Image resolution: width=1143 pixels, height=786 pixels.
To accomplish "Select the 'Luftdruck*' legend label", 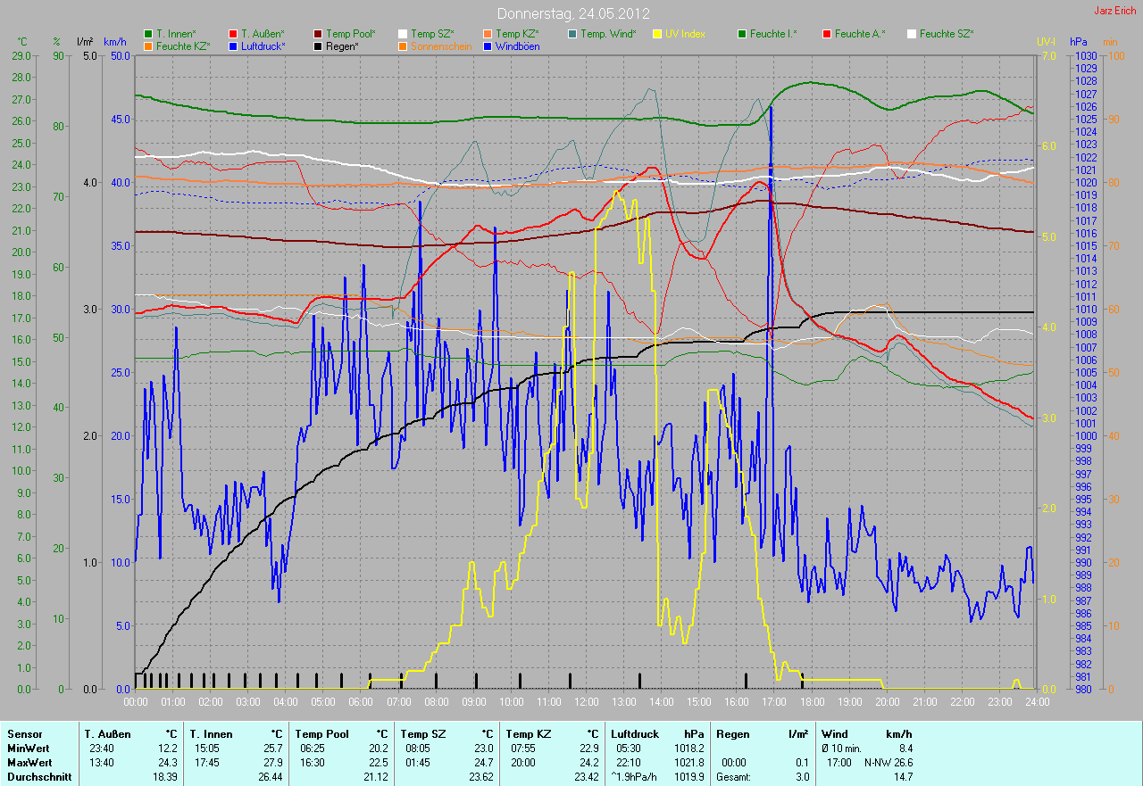I will [263, 46].
